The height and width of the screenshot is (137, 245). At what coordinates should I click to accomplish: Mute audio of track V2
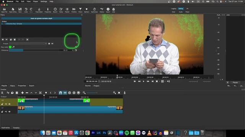(6, 104)
